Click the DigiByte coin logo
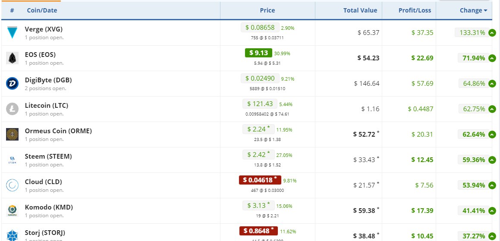The image size is (500, 241). click(12, 84)
